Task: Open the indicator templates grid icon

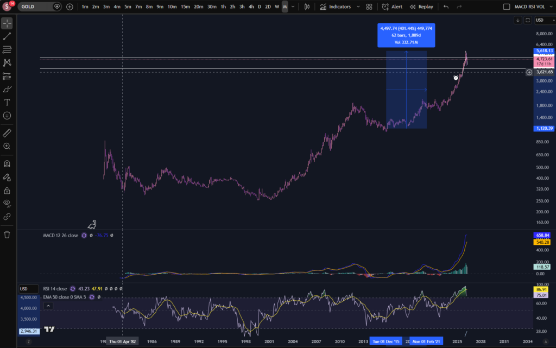Action: coord(369,7)
